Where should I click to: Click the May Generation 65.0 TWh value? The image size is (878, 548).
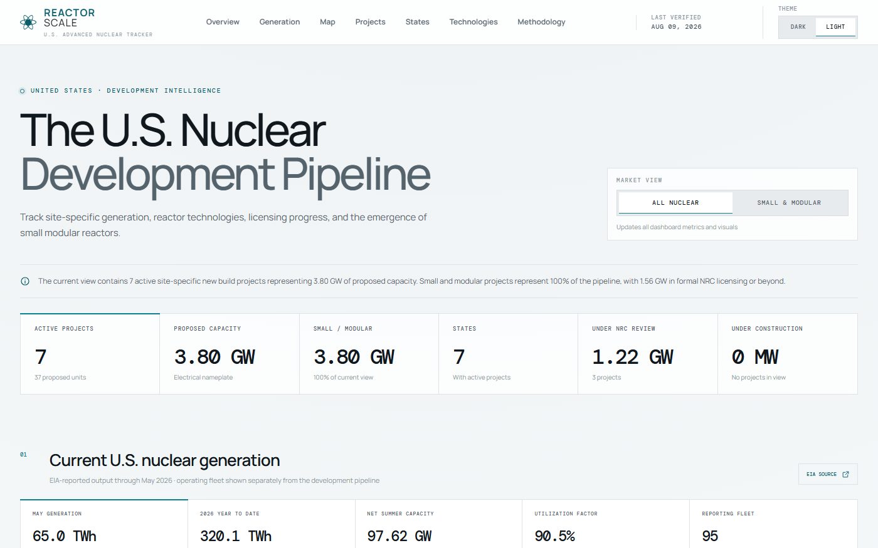coord(64,536)
